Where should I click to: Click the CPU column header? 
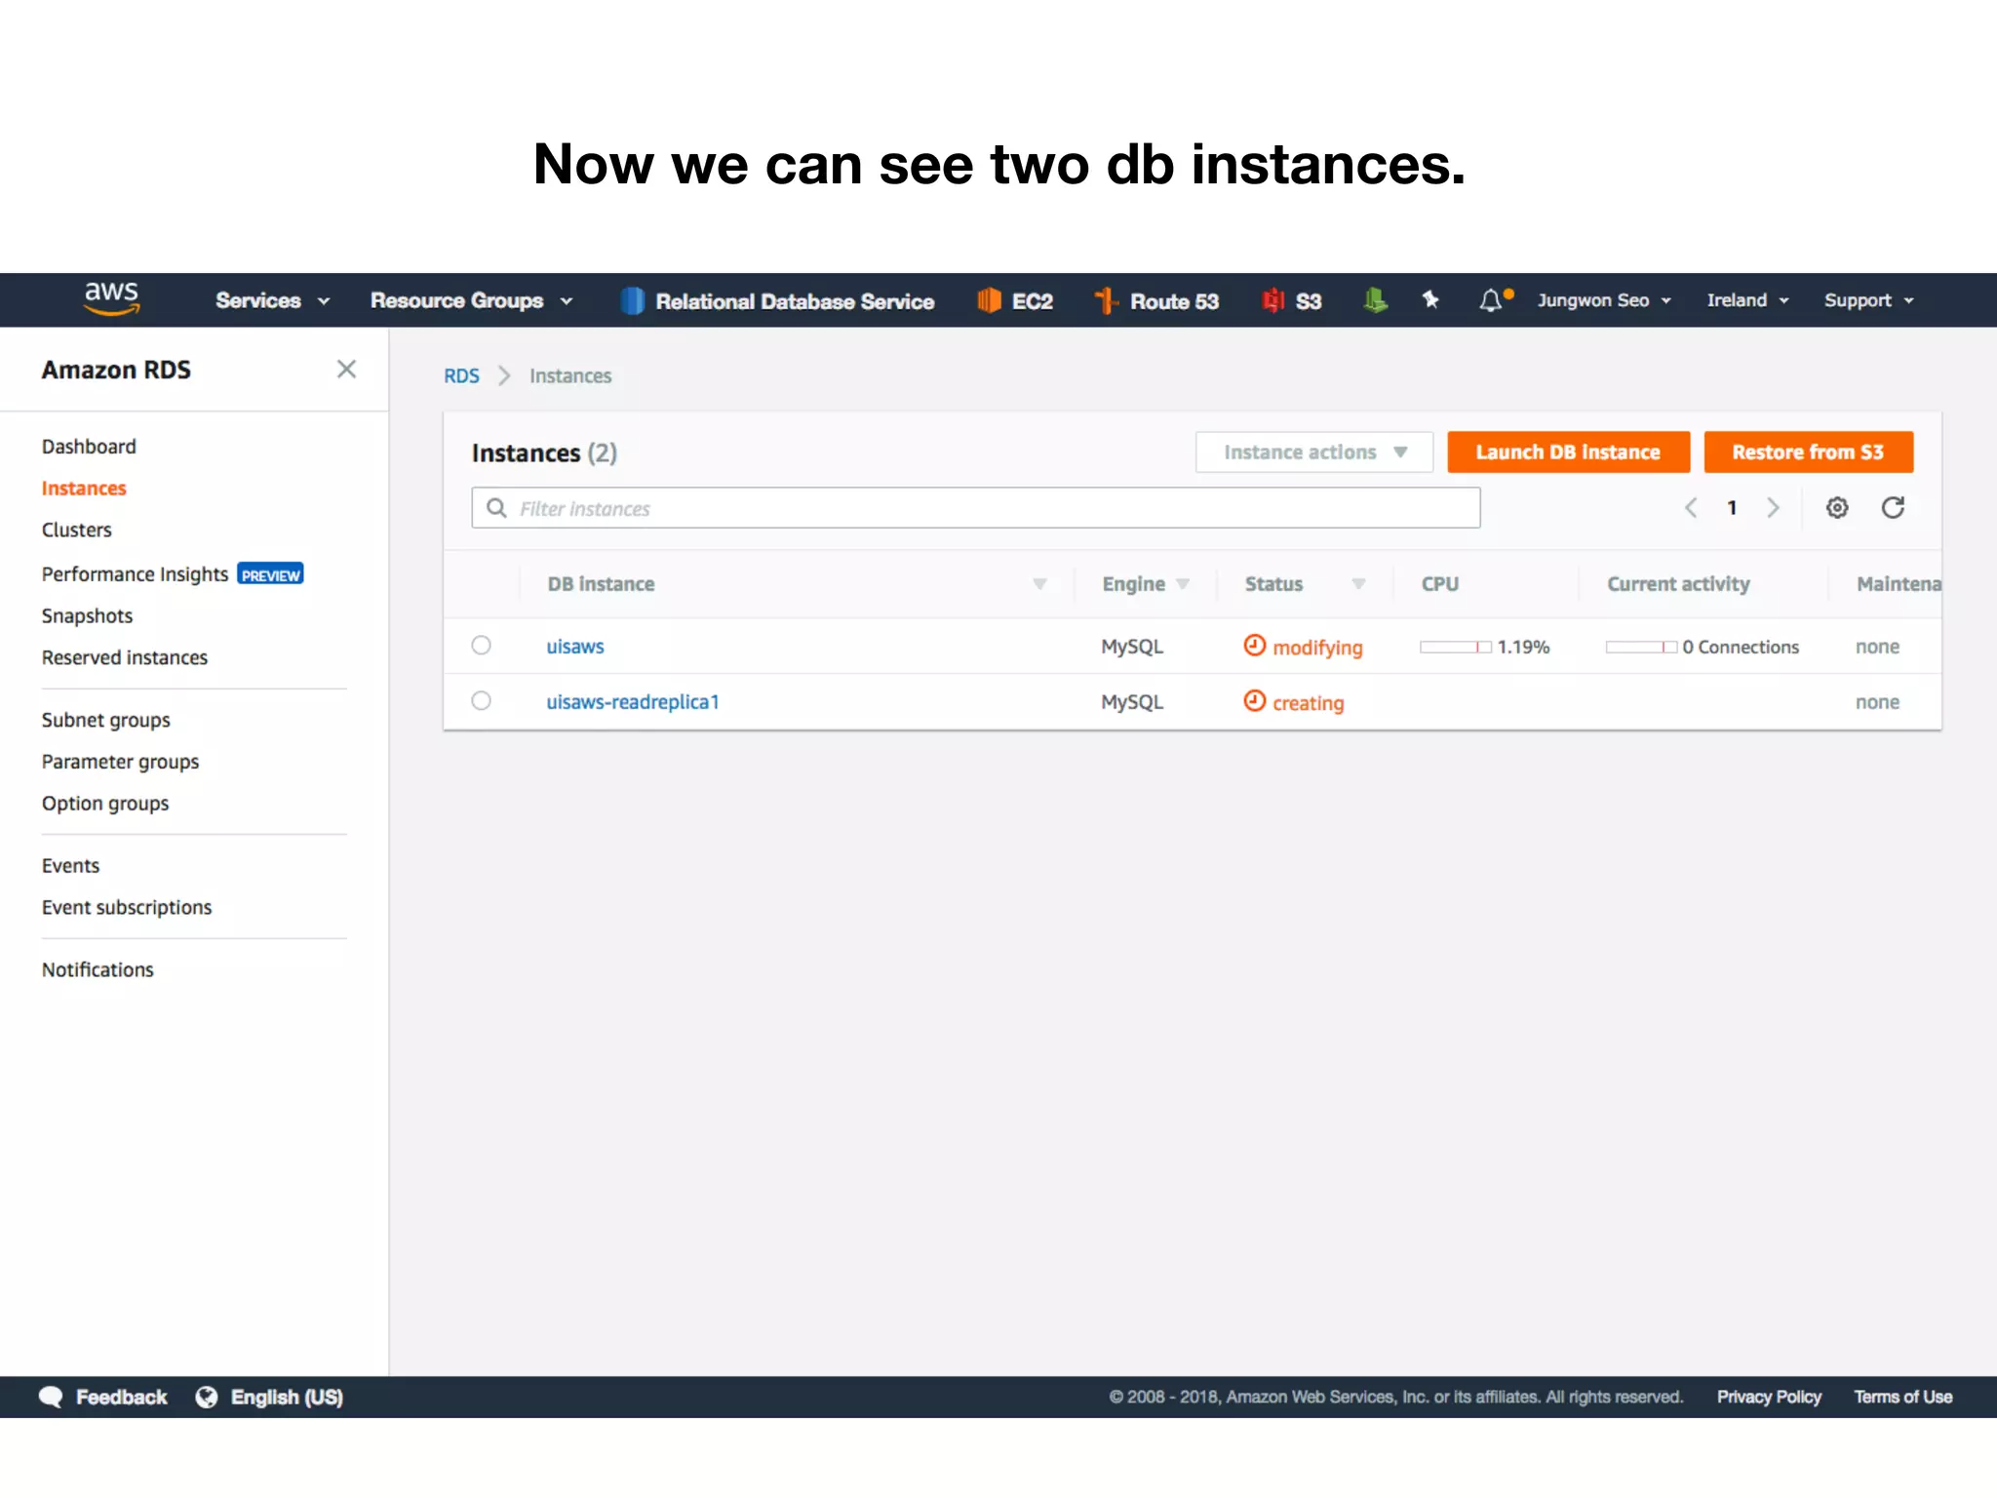pos(1440,584)
